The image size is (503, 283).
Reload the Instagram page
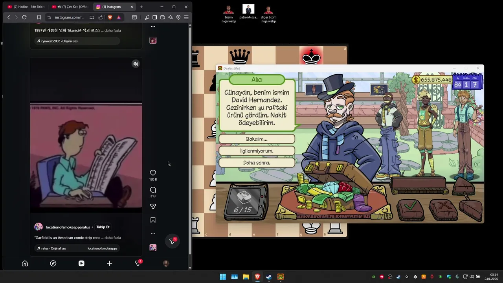(x=24, y=17)
